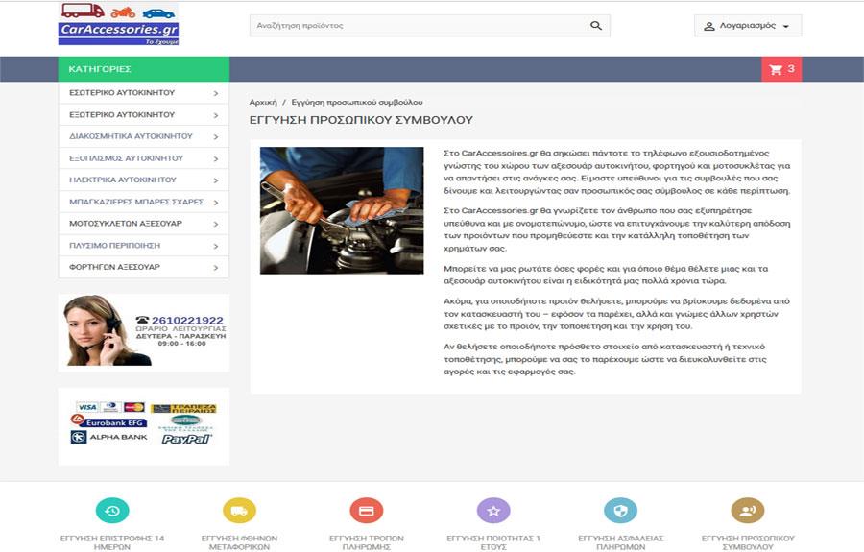Click the paragraph starting 'Ακόμα, για οποιοδήποτε'

[x=616, y=314]
